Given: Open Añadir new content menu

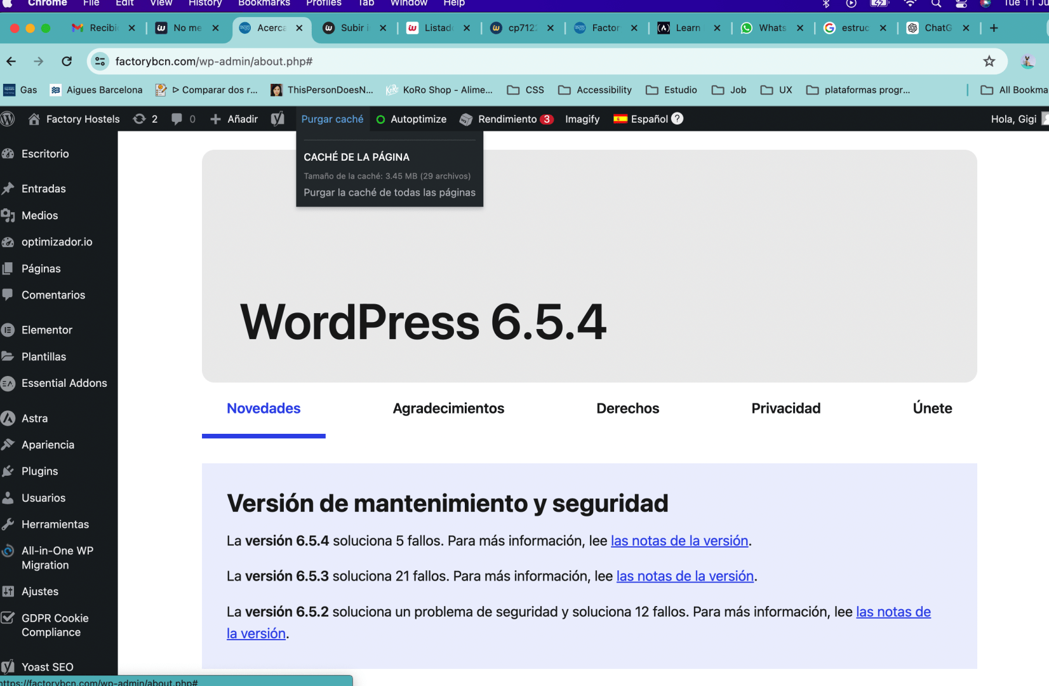Looking at the screenshot, I should pos(234,119).
